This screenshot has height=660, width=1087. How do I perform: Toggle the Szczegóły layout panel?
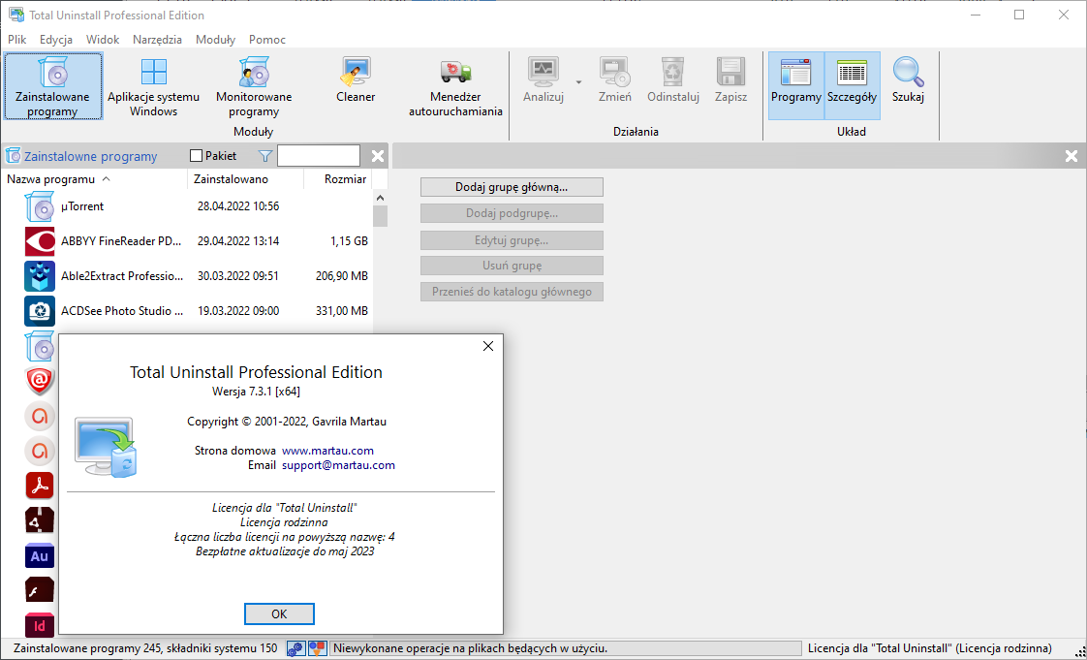pyautogui.click(x=852, y=85)
